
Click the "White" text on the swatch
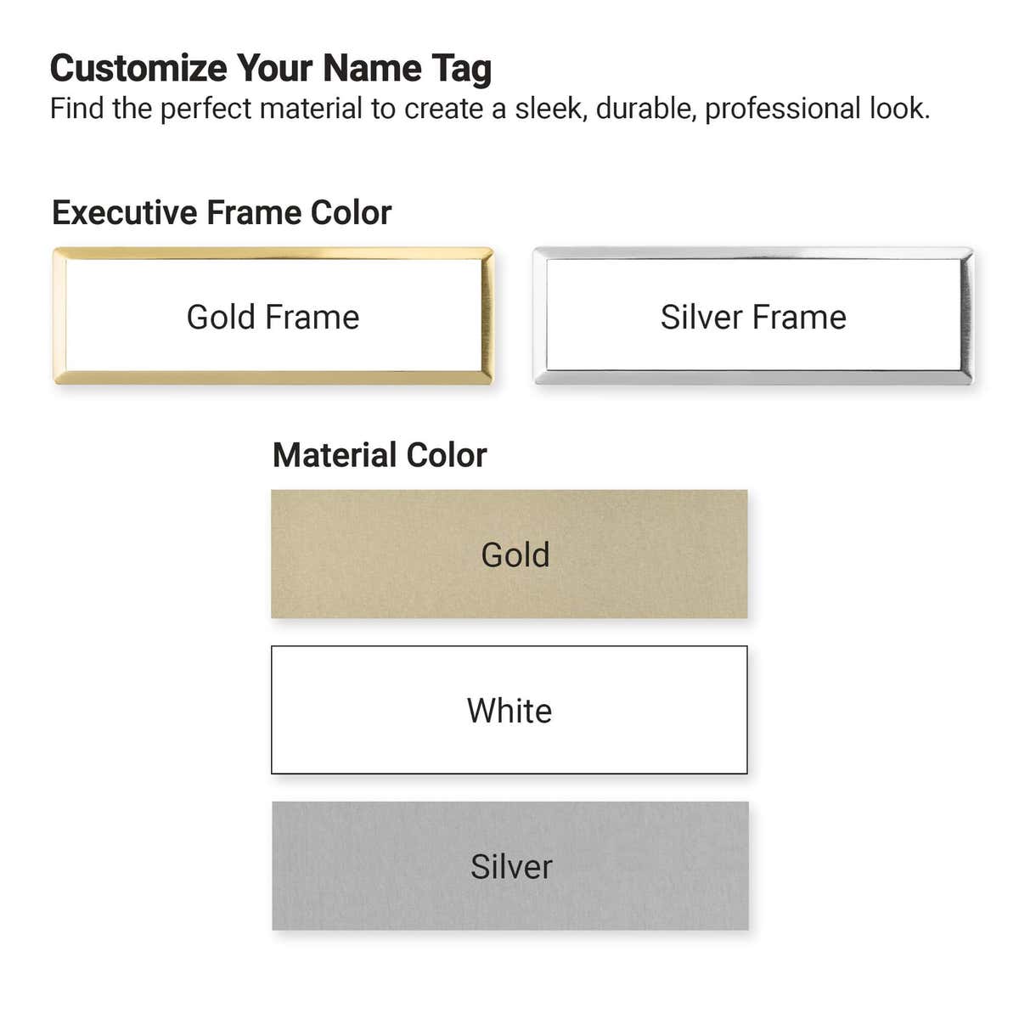click(x=509, y=711)
